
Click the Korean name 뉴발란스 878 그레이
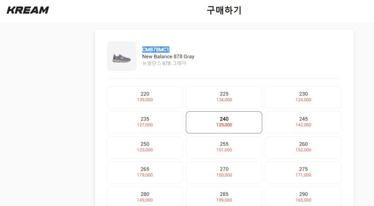point(164,63)
